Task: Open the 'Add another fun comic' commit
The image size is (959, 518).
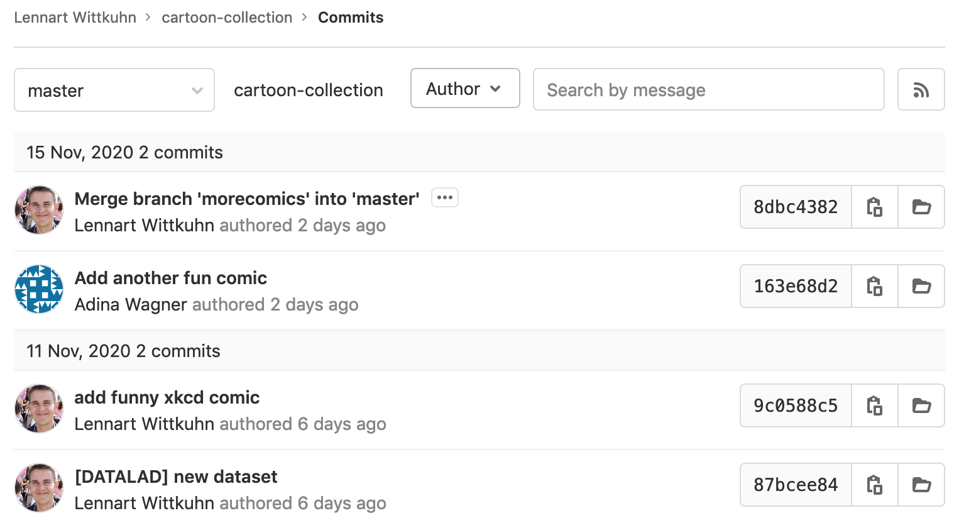Action: (170, 278)
